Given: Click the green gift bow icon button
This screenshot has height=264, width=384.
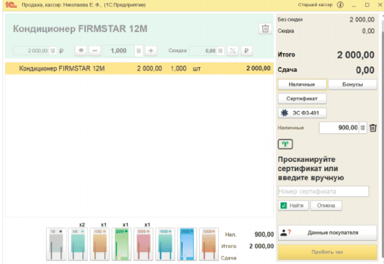Looking at the screenshot, I should pyautogui.click(x=285, y=144).
